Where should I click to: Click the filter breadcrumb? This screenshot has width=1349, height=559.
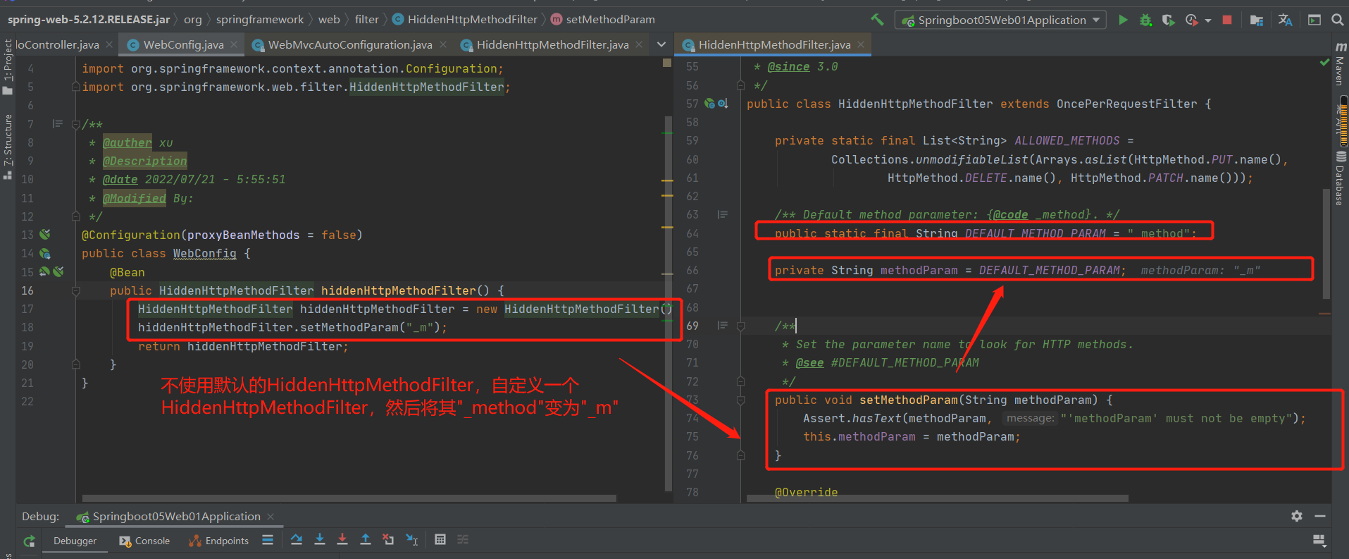coord(367,20)
